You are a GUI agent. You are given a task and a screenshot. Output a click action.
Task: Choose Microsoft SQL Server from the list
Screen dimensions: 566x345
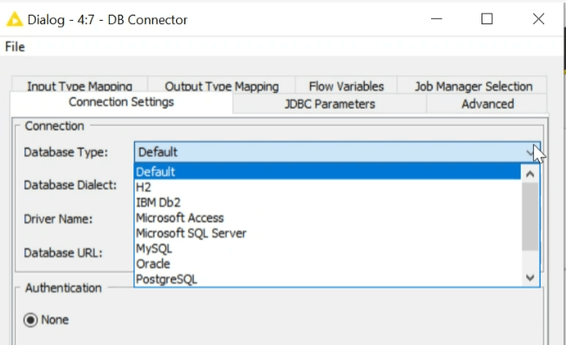click(x=327, y=234)
